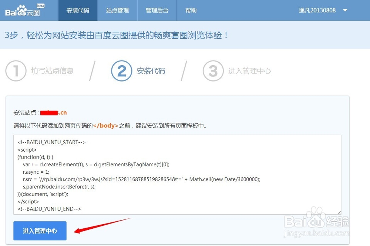Select step 2 circle icon
Viewport: 370px width, 246px height.
pos(121,71)
